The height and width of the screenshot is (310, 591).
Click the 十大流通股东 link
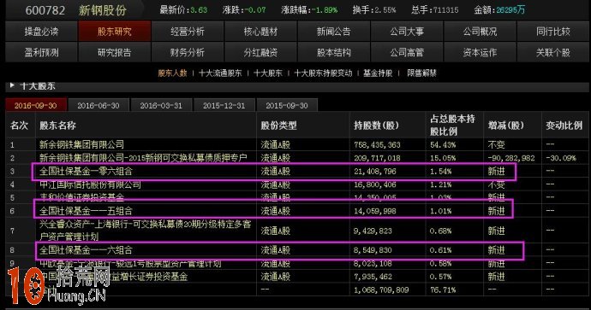[x=220, y=73]
